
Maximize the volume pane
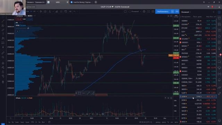(x=171, y=98)
